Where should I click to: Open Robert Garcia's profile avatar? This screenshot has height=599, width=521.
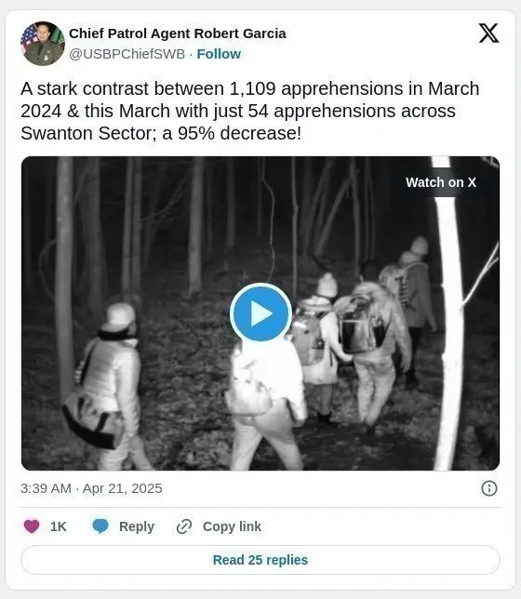pos(43,44)
